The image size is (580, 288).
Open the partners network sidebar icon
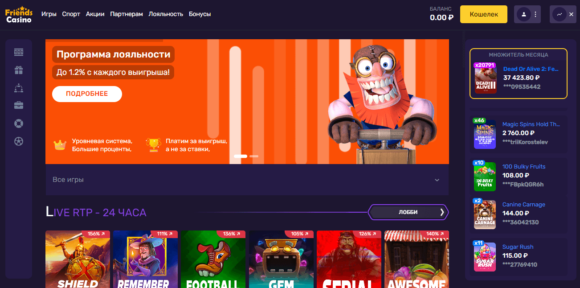pos(19,88)
